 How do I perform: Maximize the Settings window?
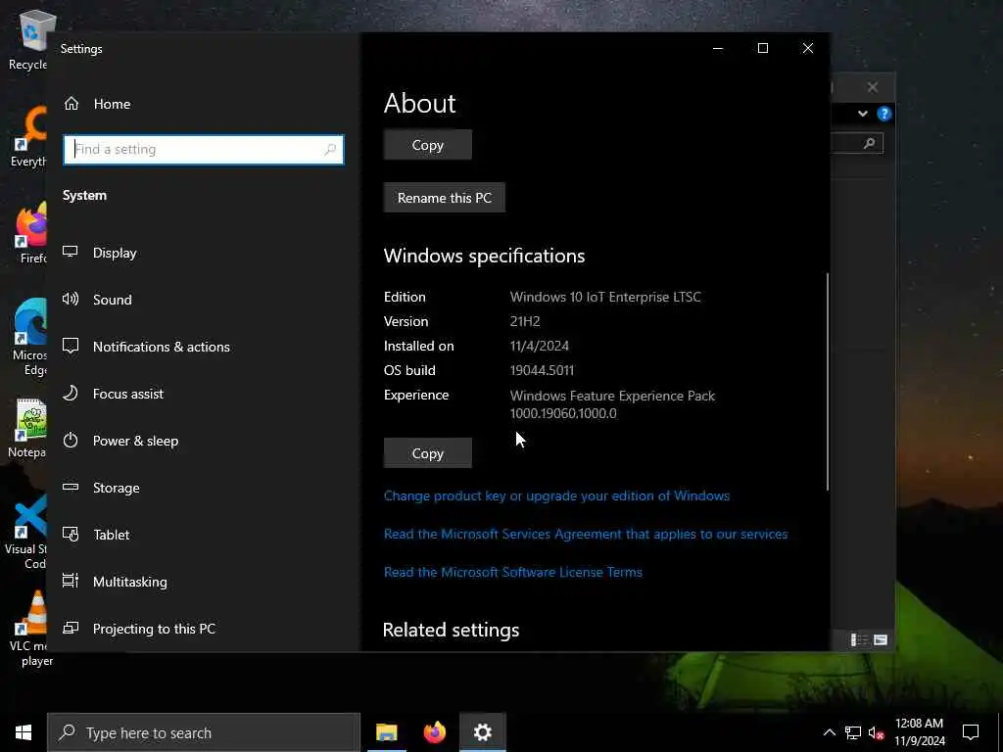[762, 49]
